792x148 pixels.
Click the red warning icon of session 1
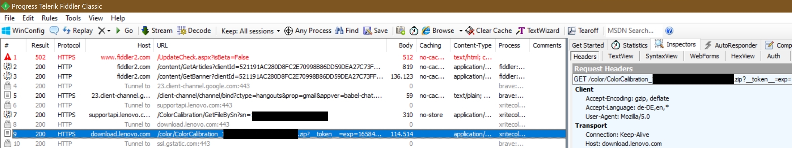click(7, 57)
